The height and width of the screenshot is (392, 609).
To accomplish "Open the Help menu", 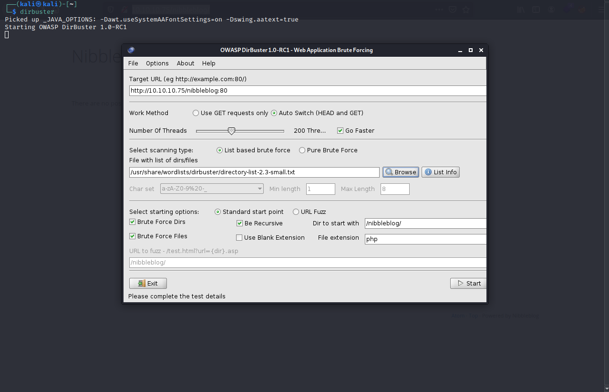I will pyautogui.click(x=209, y=63).
